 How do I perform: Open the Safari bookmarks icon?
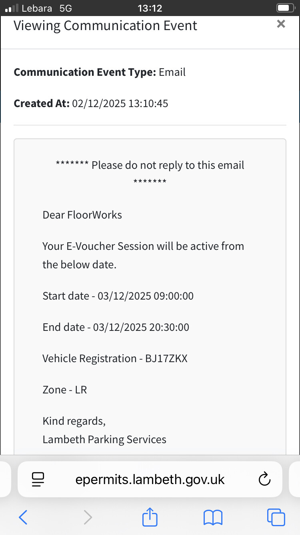coord(213,517)
